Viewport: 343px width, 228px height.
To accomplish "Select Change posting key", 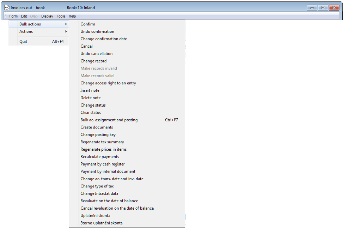I will (127, 135).
